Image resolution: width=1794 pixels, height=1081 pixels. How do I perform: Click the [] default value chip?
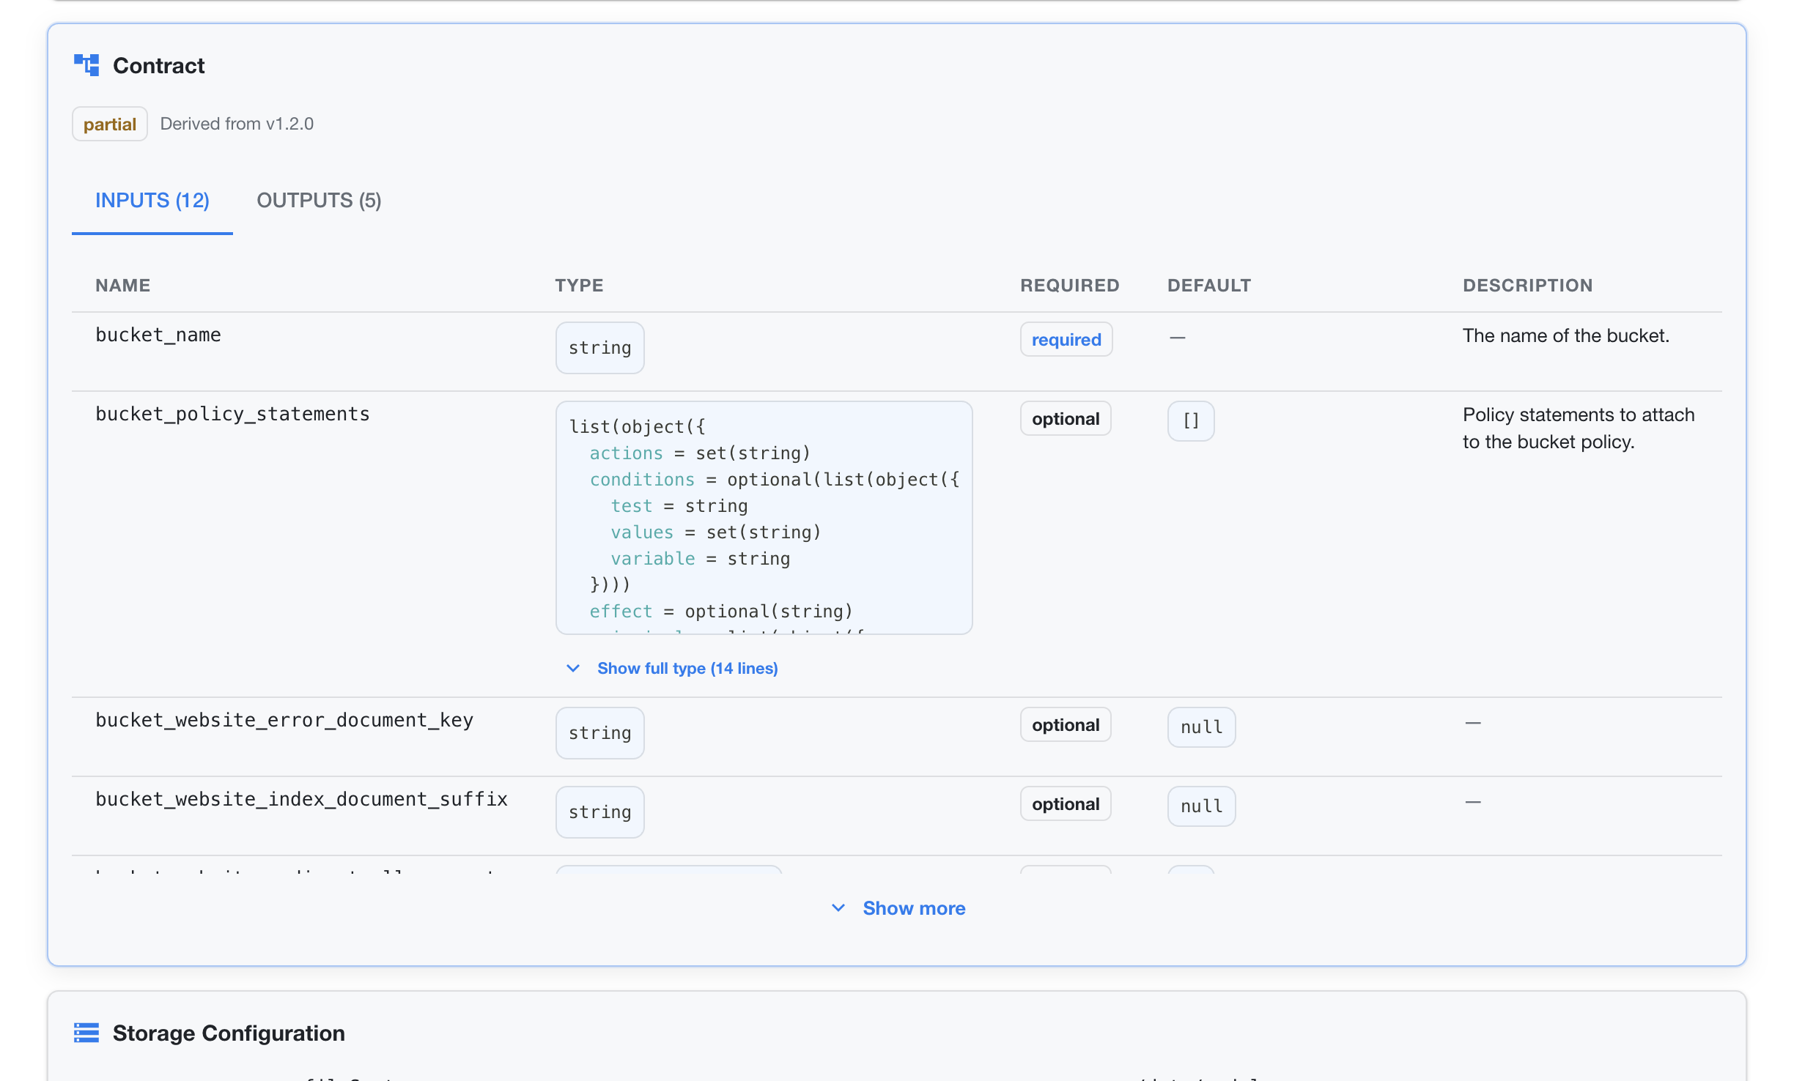tap(1191, 421)
